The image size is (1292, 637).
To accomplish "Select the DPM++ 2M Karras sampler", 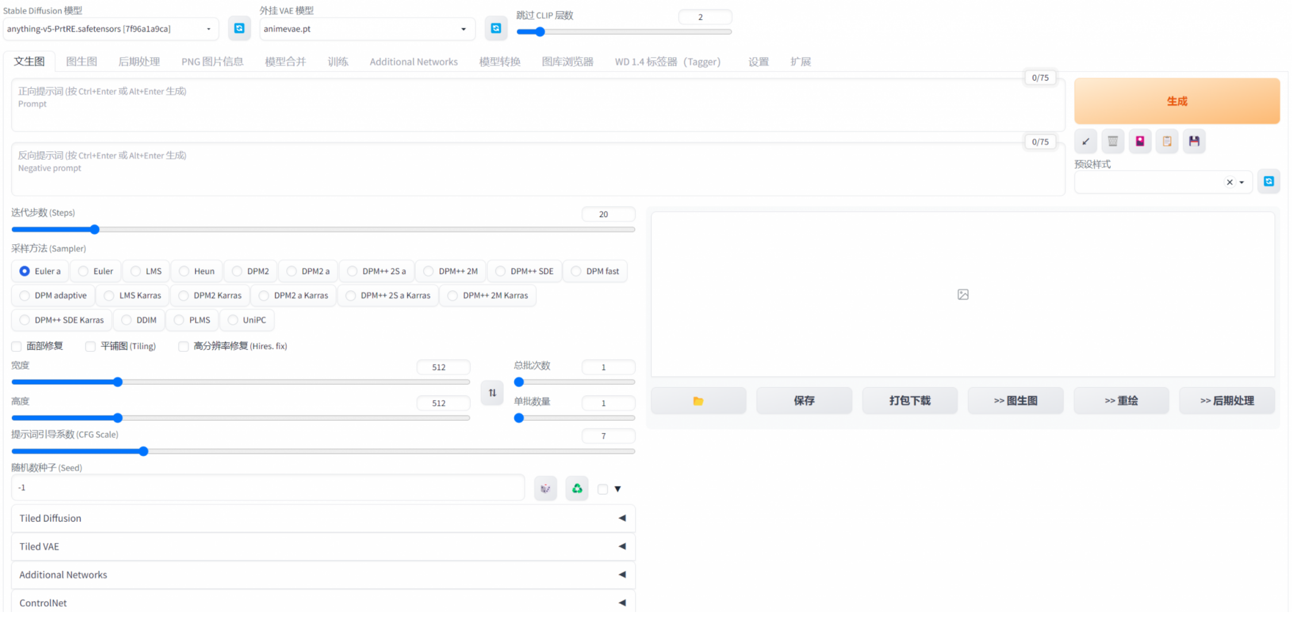I will [453, 295].
